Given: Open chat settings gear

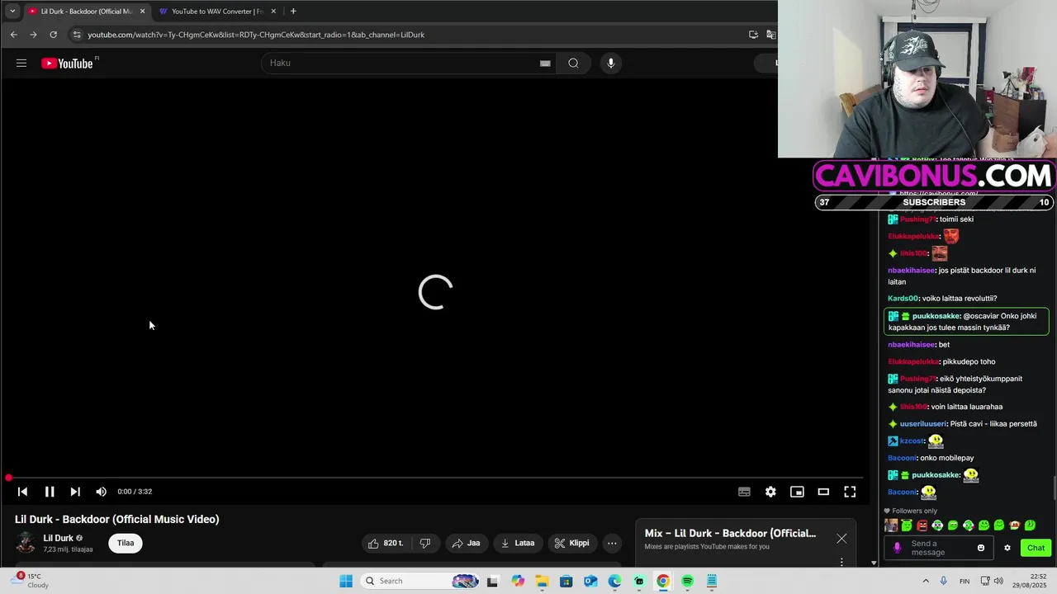Looking at the screenshot, I should pyautogui.click(x=1007, y=548).
